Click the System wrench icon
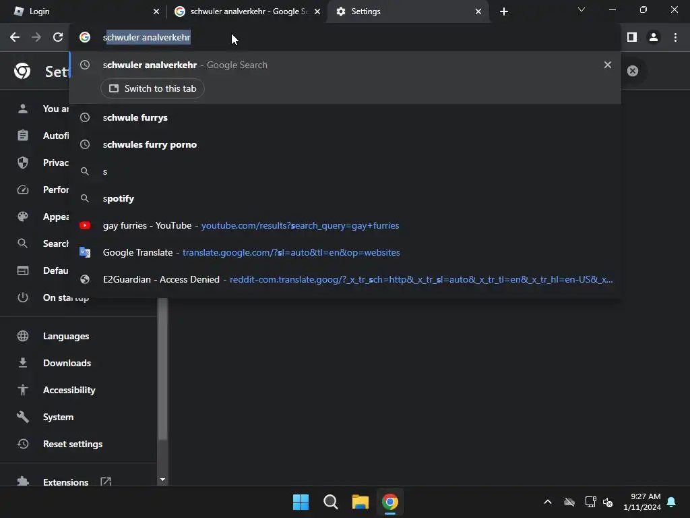This screenshot has width=690, height=518. tap(23, 417)
